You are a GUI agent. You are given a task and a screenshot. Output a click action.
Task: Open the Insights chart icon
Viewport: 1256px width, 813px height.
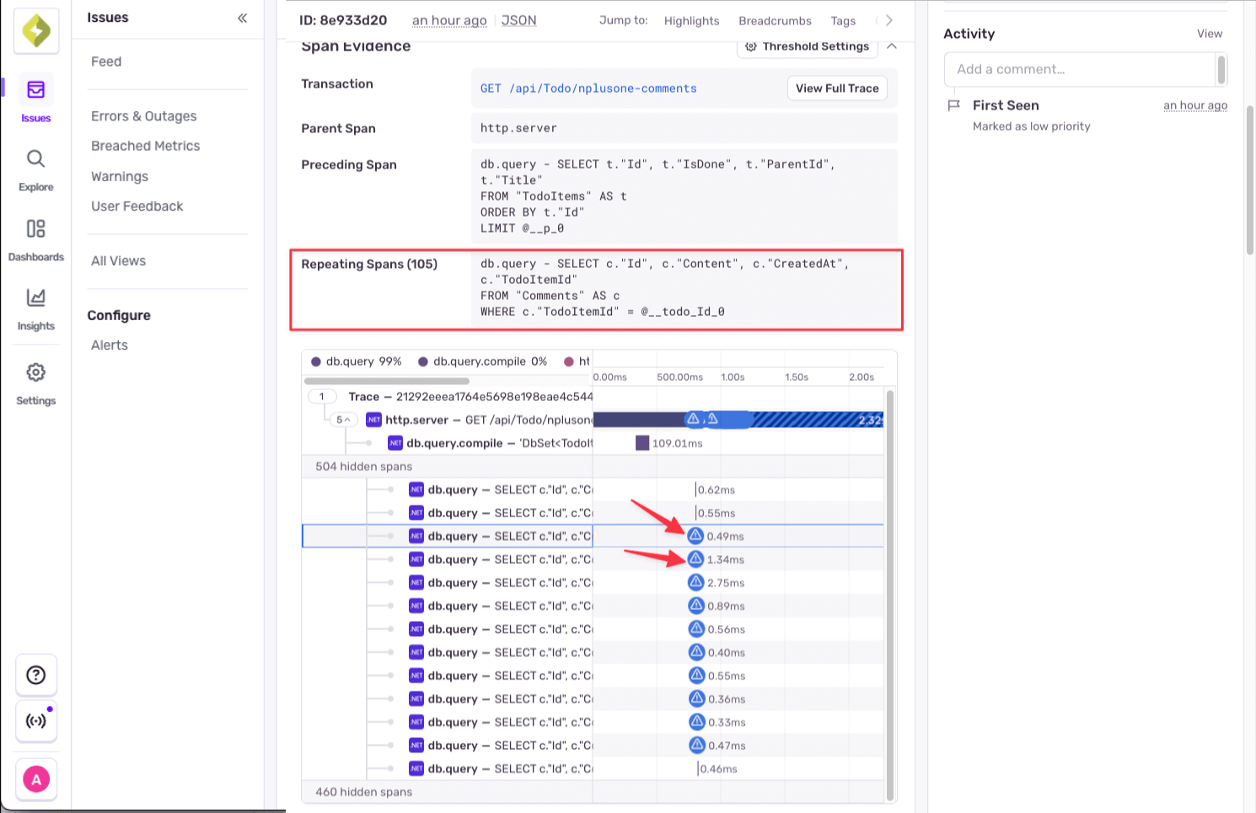pyautogui.click(x=35, y=297)
